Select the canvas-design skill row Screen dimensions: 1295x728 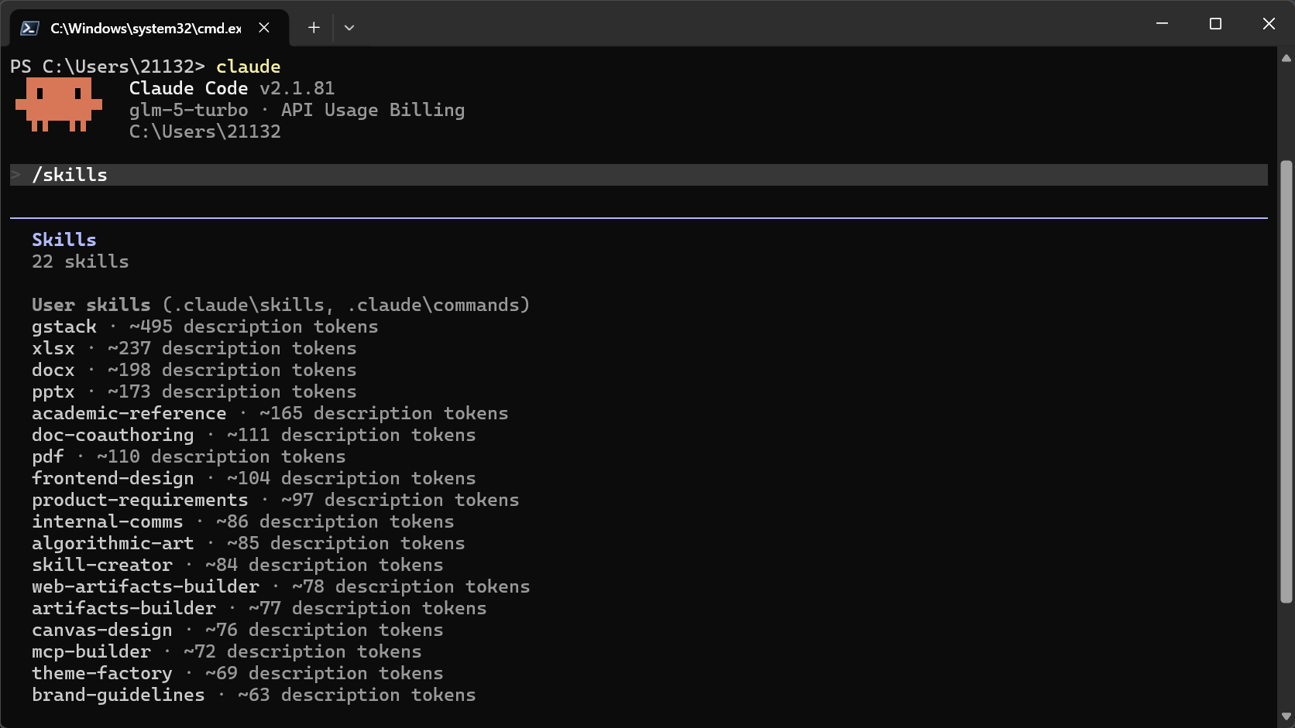coord(238,630)
